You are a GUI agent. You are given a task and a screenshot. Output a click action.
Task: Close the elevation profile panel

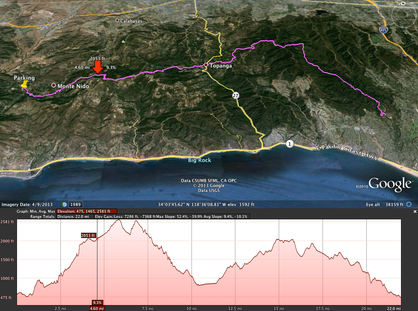click(415, 212)
